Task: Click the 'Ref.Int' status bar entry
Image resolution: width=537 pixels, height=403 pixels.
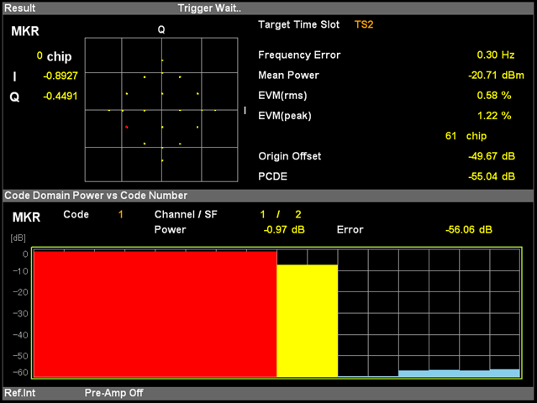Action: (x=20, y=393)
